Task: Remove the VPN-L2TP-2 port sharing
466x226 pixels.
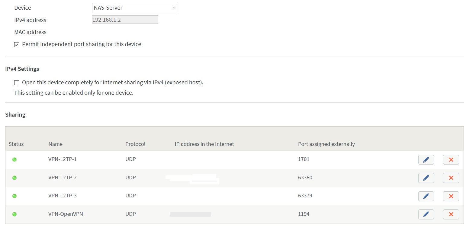Action: [451, 178]
